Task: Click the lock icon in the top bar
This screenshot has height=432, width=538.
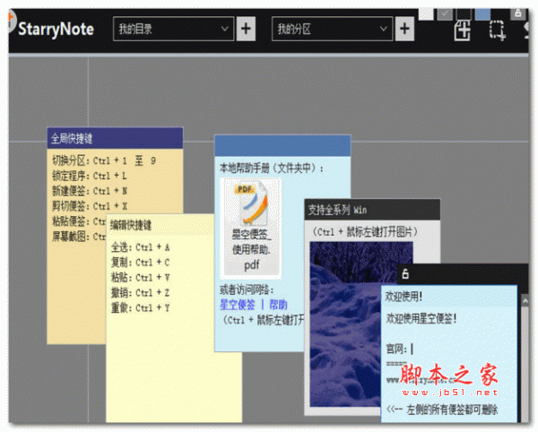Action: point(518,13)
